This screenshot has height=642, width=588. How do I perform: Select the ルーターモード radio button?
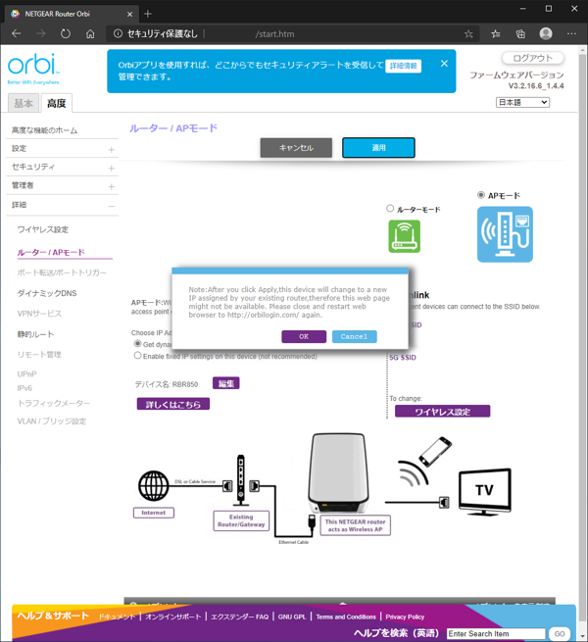pos(390,209)
